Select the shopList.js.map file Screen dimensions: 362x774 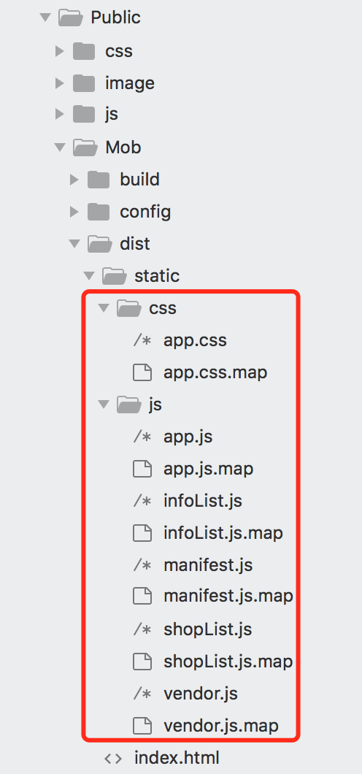tap(228, 662)
